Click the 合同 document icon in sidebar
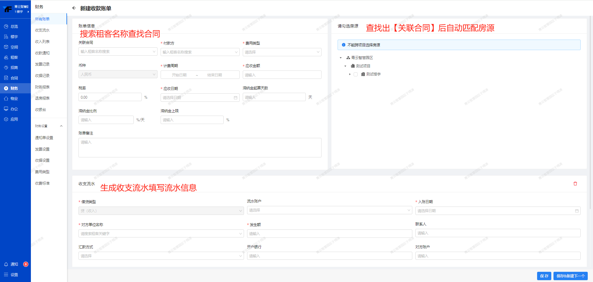593x282 pixels. point(6,78)
